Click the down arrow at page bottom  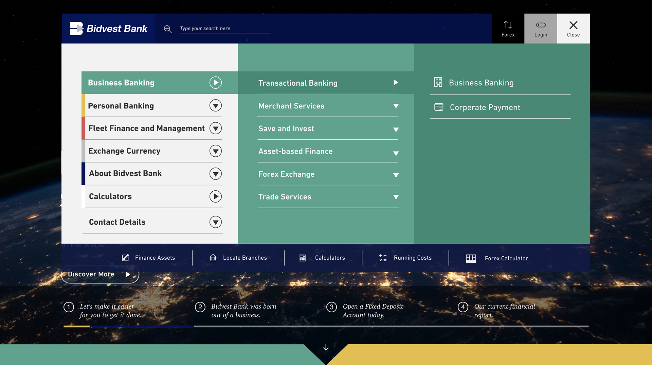326,347
